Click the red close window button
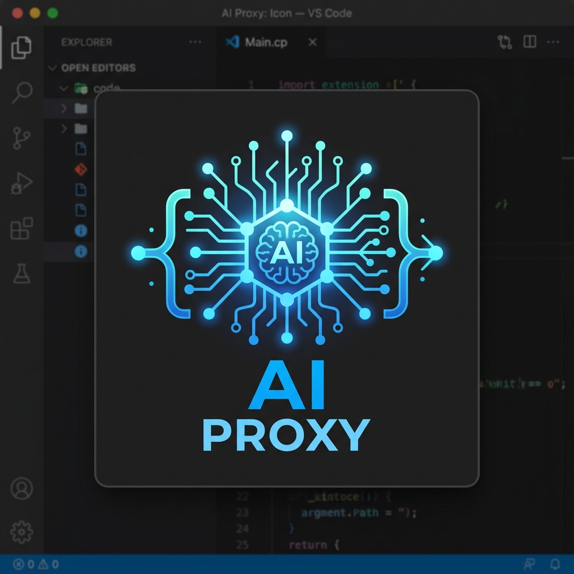Image resolution: width=574 pixels, height=574 pixels. pos(17,13)
